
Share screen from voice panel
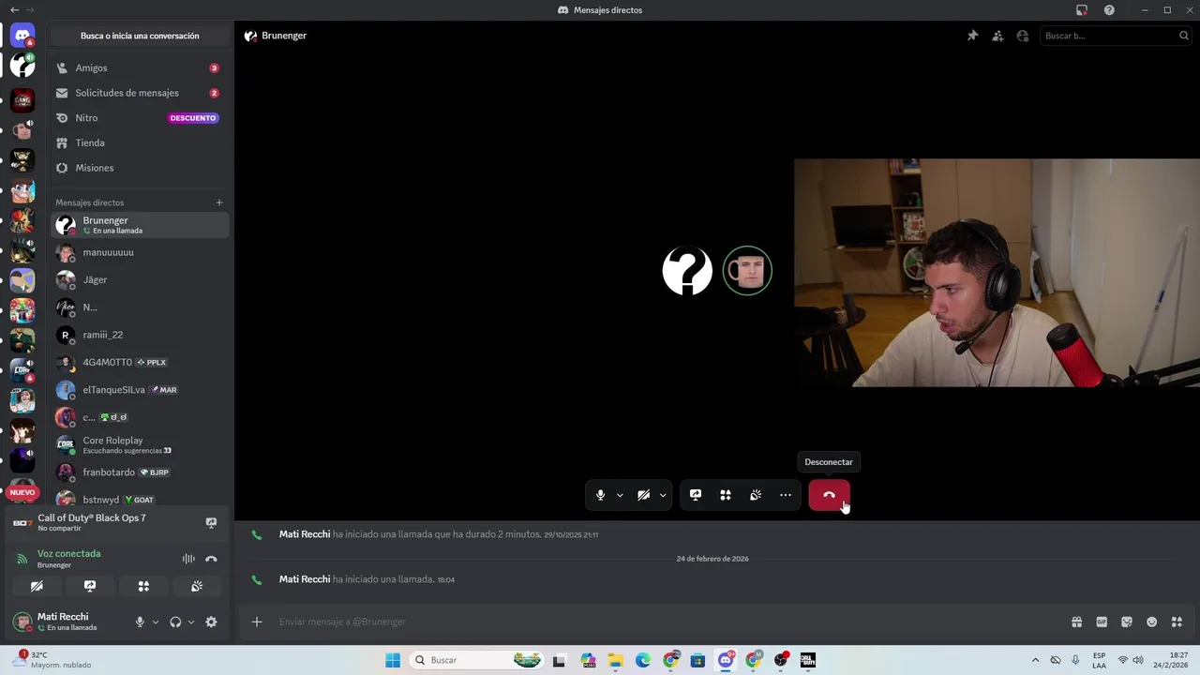(x=90, y=586)
